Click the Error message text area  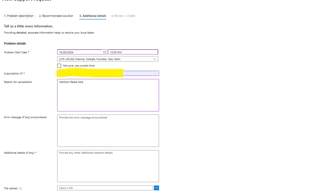tap(108, 131)
